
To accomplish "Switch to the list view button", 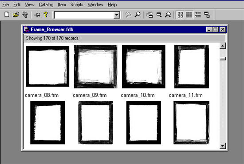I will 198,15.
